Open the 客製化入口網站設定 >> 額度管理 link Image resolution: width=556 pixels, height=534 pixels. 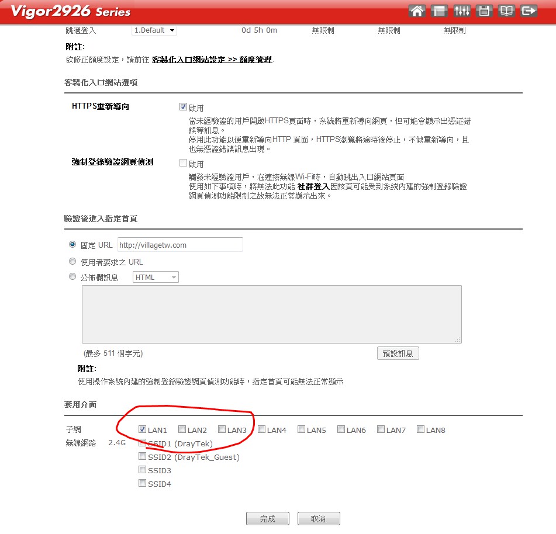[212, 60]
